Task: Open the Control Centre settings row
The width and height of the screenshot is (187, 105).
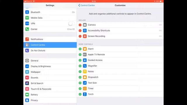Action: 50,45
